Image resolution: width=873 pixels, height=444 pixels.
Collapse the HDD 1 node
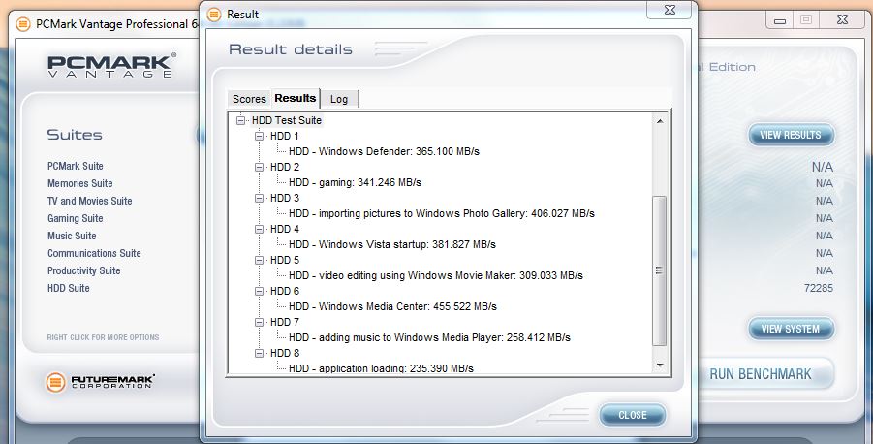pos(260,136)
